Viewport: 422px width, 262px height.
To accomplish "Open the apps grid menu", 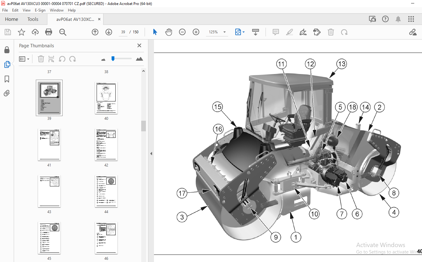I will click(411, 19).
